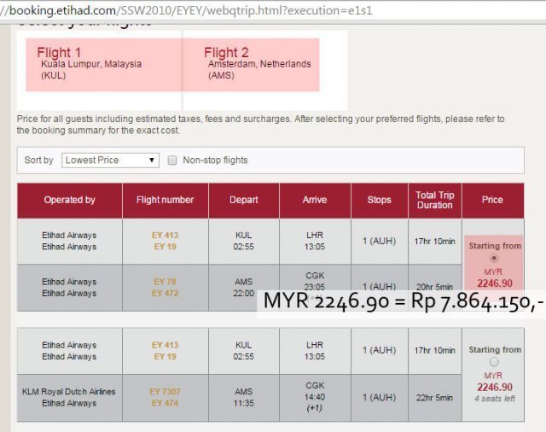This screenshot has height=432, width=546.
Task: Click the KLM Royal Dutch Airlines operator text
Action: pyautogui.click(x=69, y=392)
